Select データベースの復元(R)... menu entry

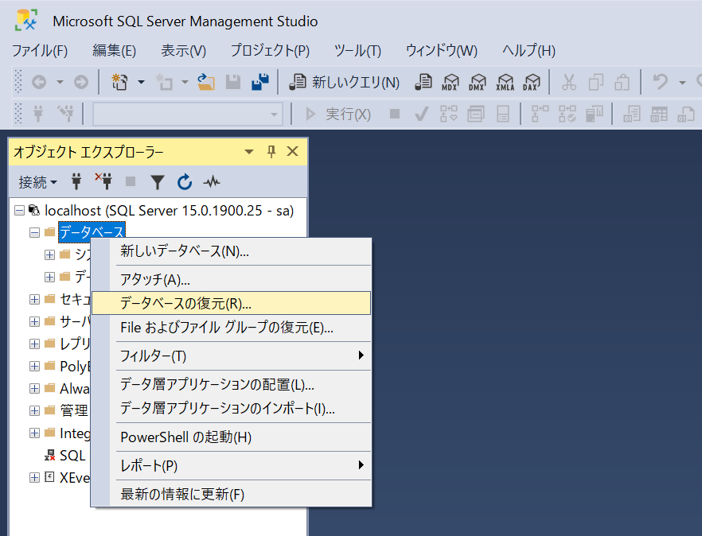[x=231, y=303]
